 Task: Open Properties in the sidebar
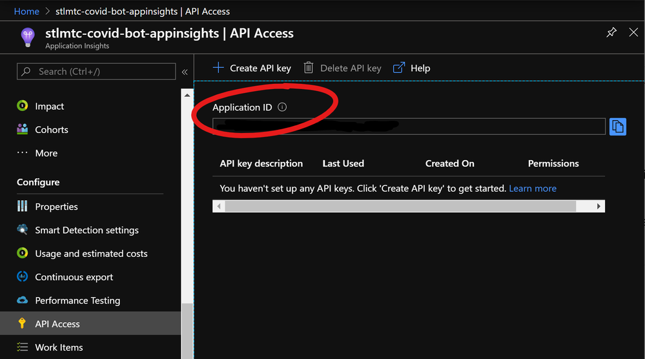56,207
